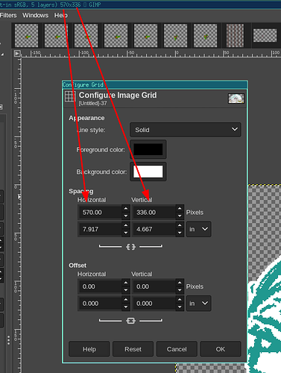Image resolution: width=281 pixels, height=373 pixels.
Task: Select the last wide gray thumbnail tab
Action: (x=265, y=35)
